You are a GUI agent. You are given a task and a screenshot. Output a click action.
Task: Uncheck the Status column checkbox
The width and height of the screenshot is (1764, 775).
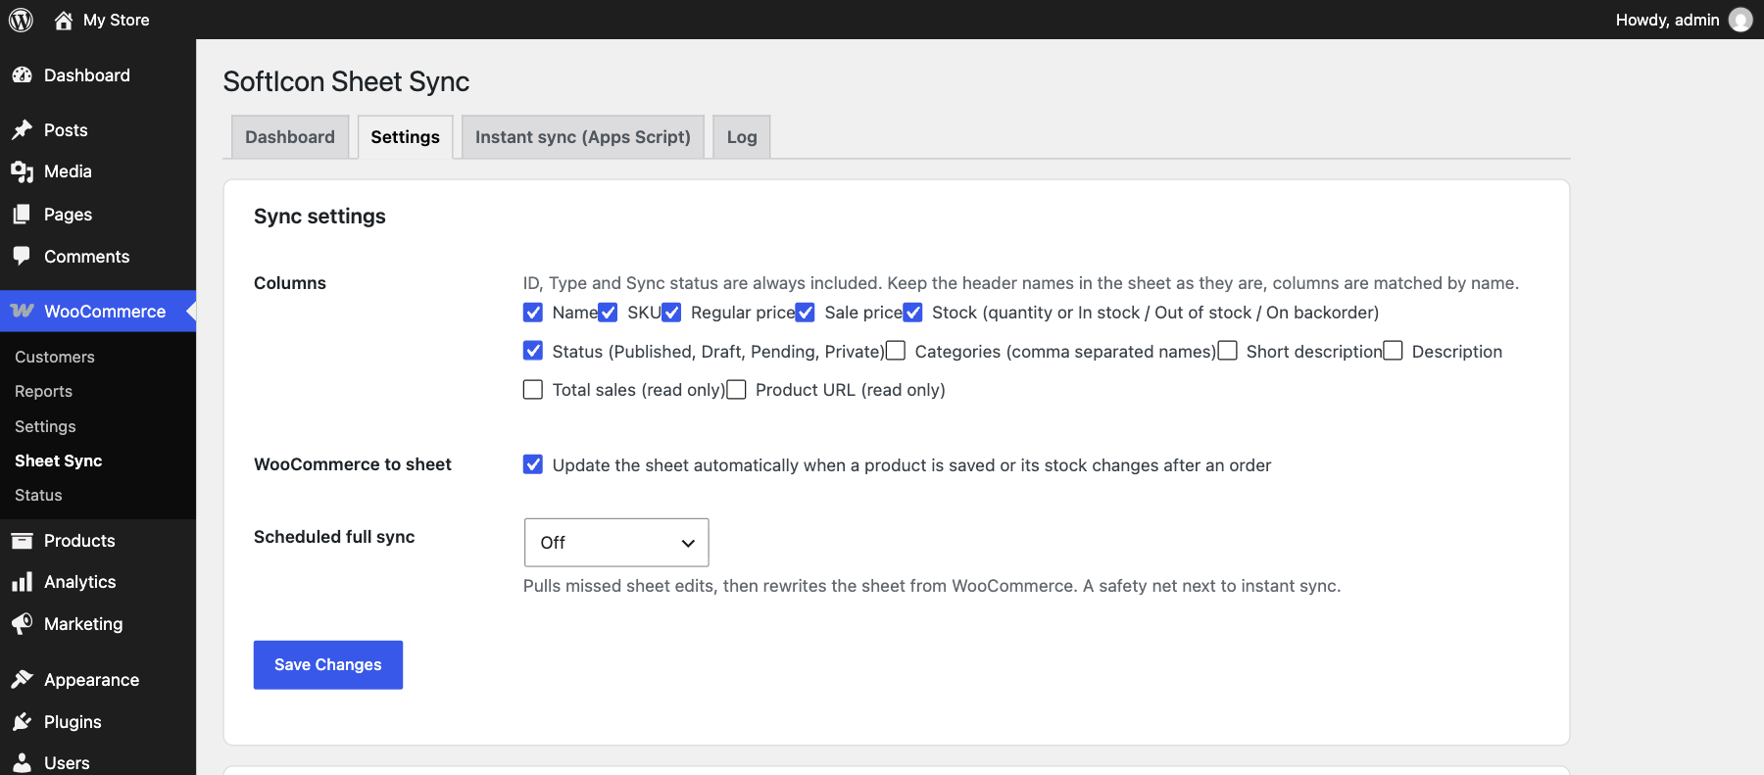point(533,351)
